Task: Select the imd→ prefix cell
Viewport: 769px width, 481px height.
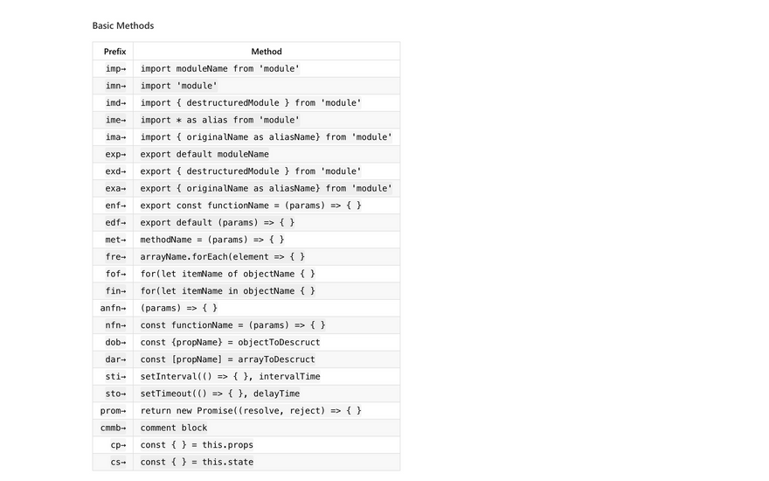Action: click(115, 102)
